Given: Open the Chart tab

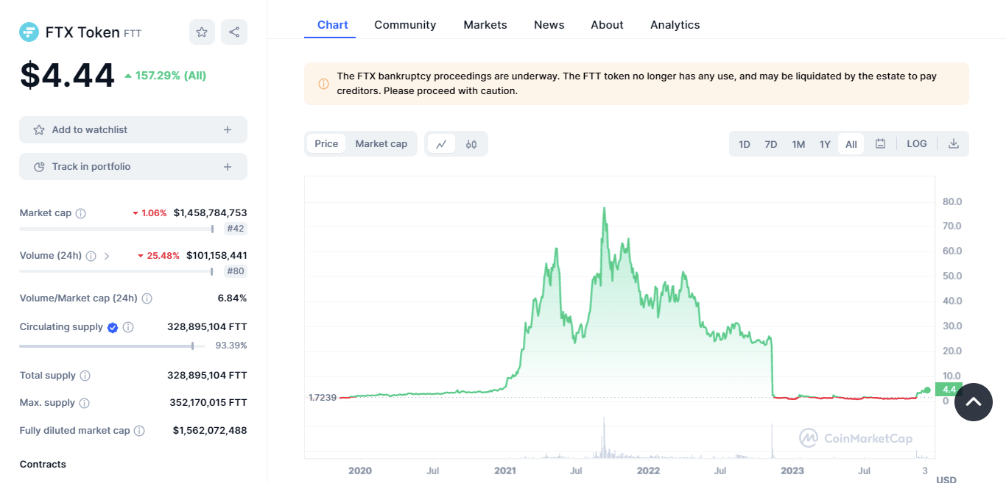Looking at the screenshot, I should pos(333,25).
